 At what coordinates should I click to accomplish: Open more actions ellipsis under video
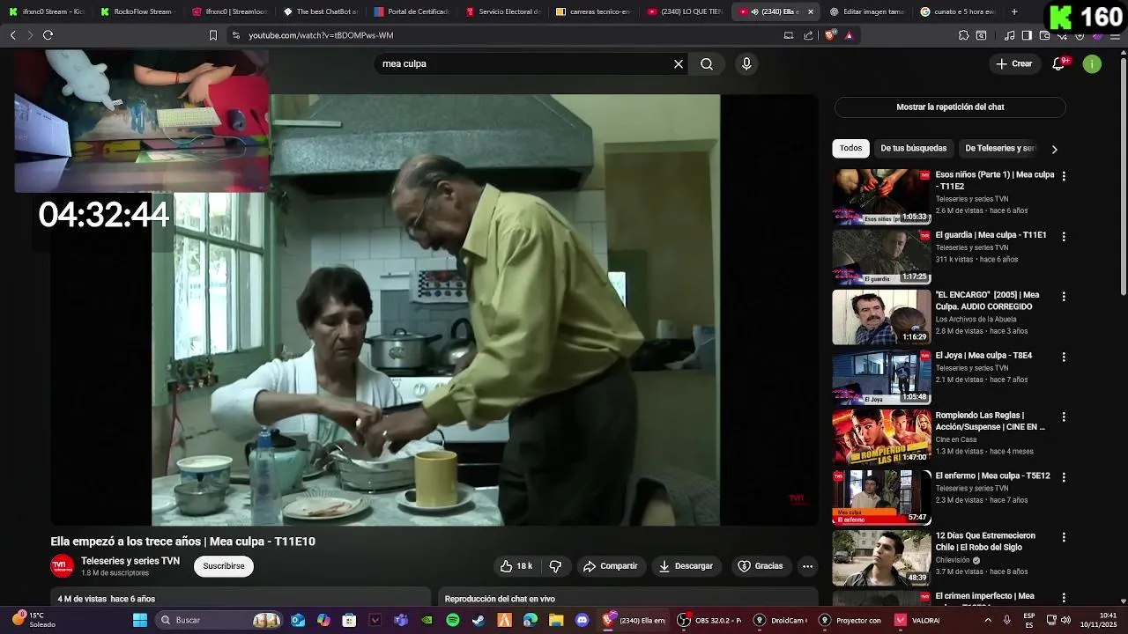[x=807, y=566]
